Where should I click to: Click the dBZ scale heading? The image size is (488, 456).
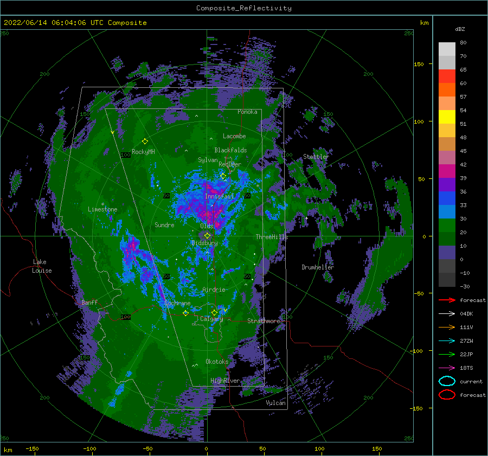pos(460,29)
